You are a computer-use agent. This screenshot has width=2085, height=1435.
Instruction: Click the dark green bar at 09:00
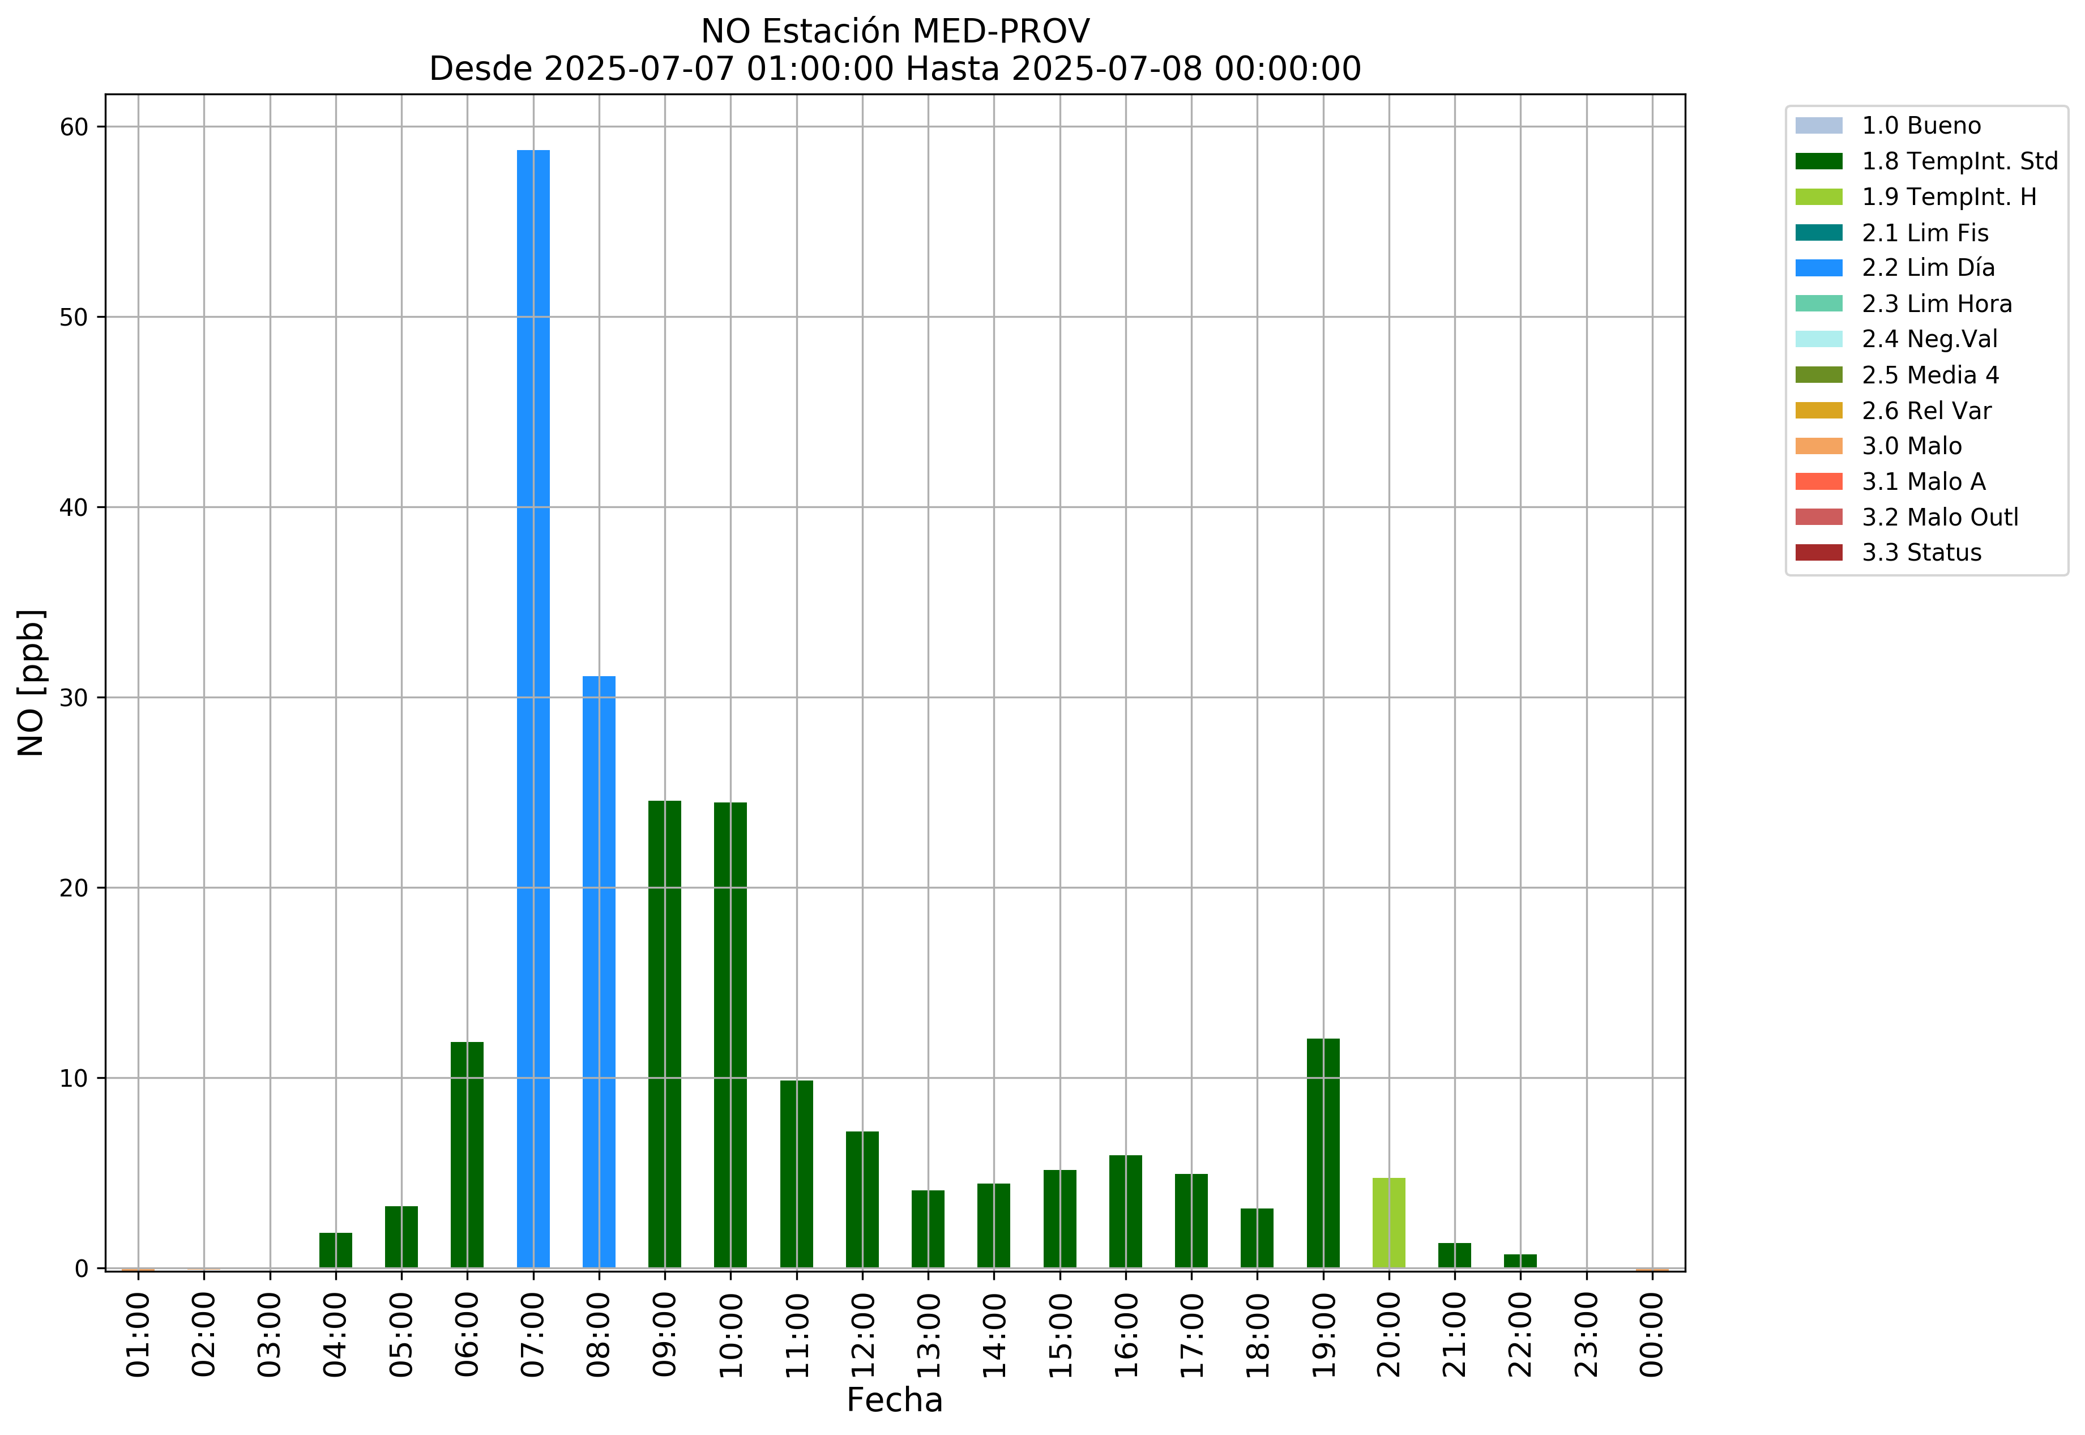point(664,1034)
